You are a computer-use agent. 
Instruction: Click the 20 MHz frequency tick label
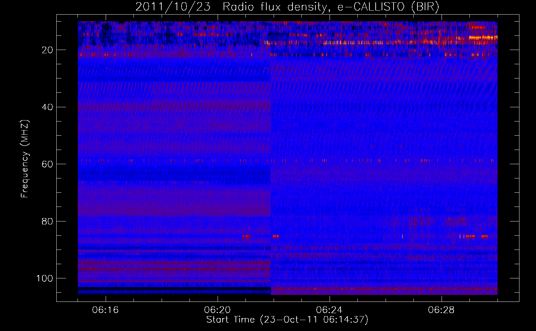pos(47,50)
